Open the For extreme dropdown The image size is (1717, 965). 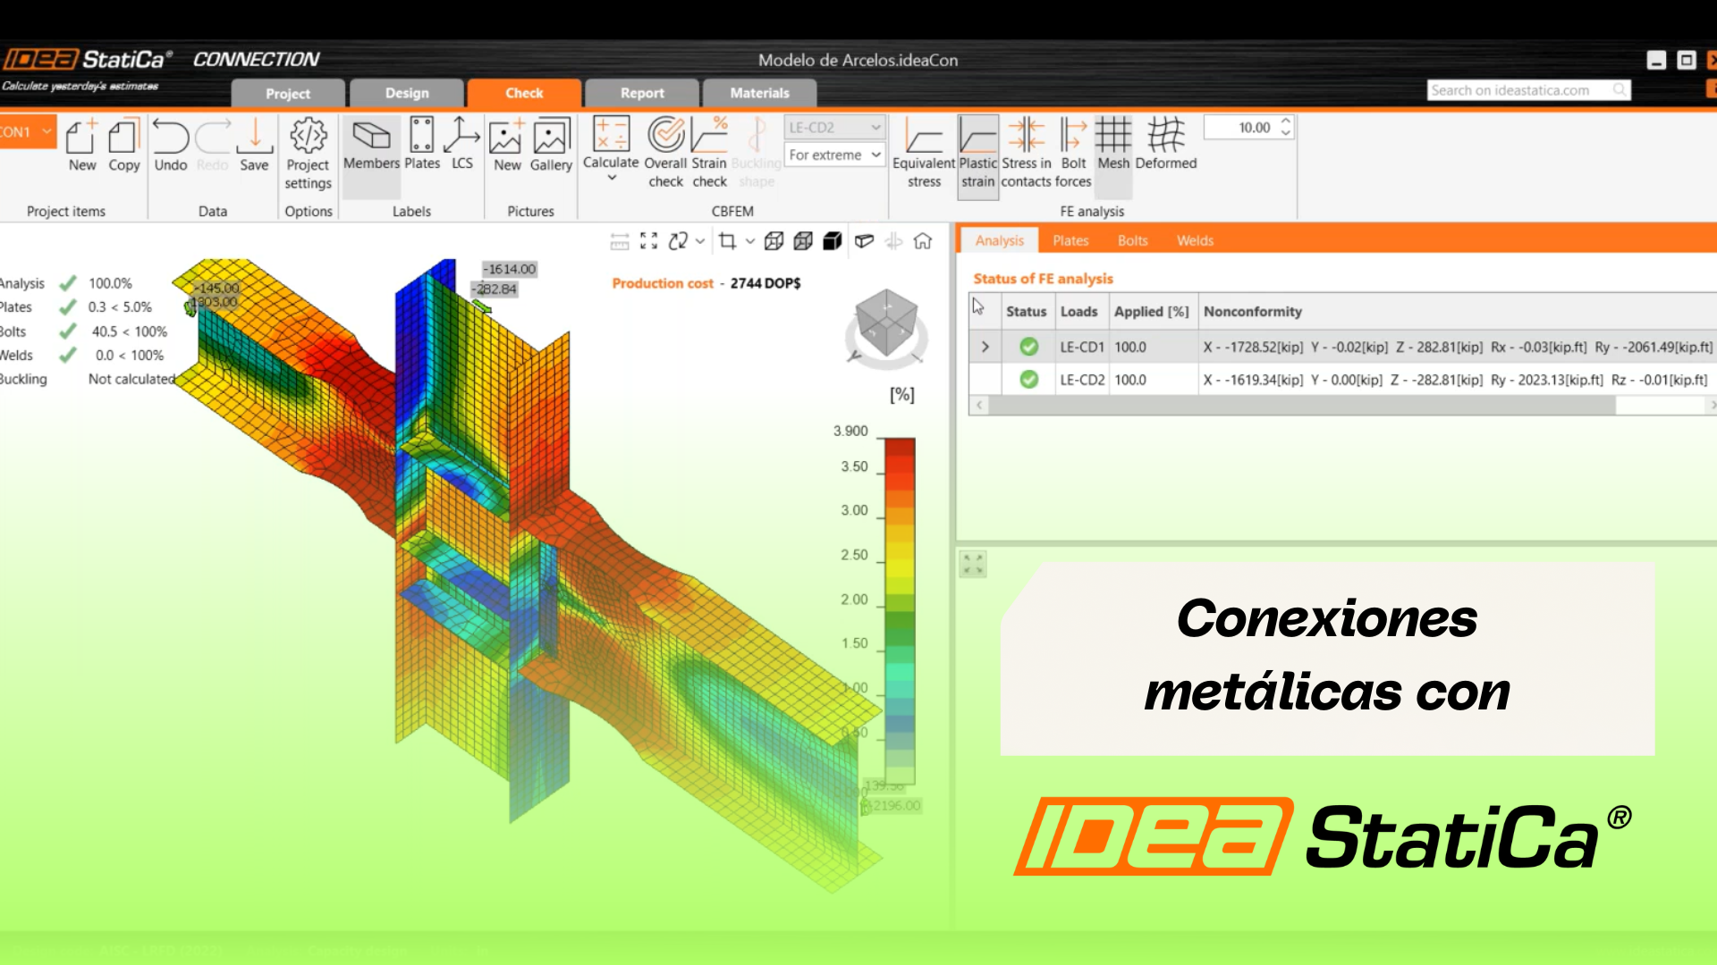(834, 155)
